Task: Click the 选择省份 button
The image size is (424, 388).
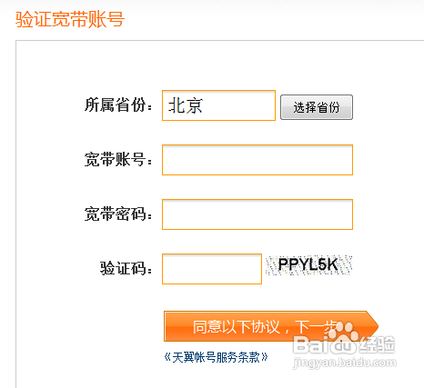Action: (x=317, y=107)
